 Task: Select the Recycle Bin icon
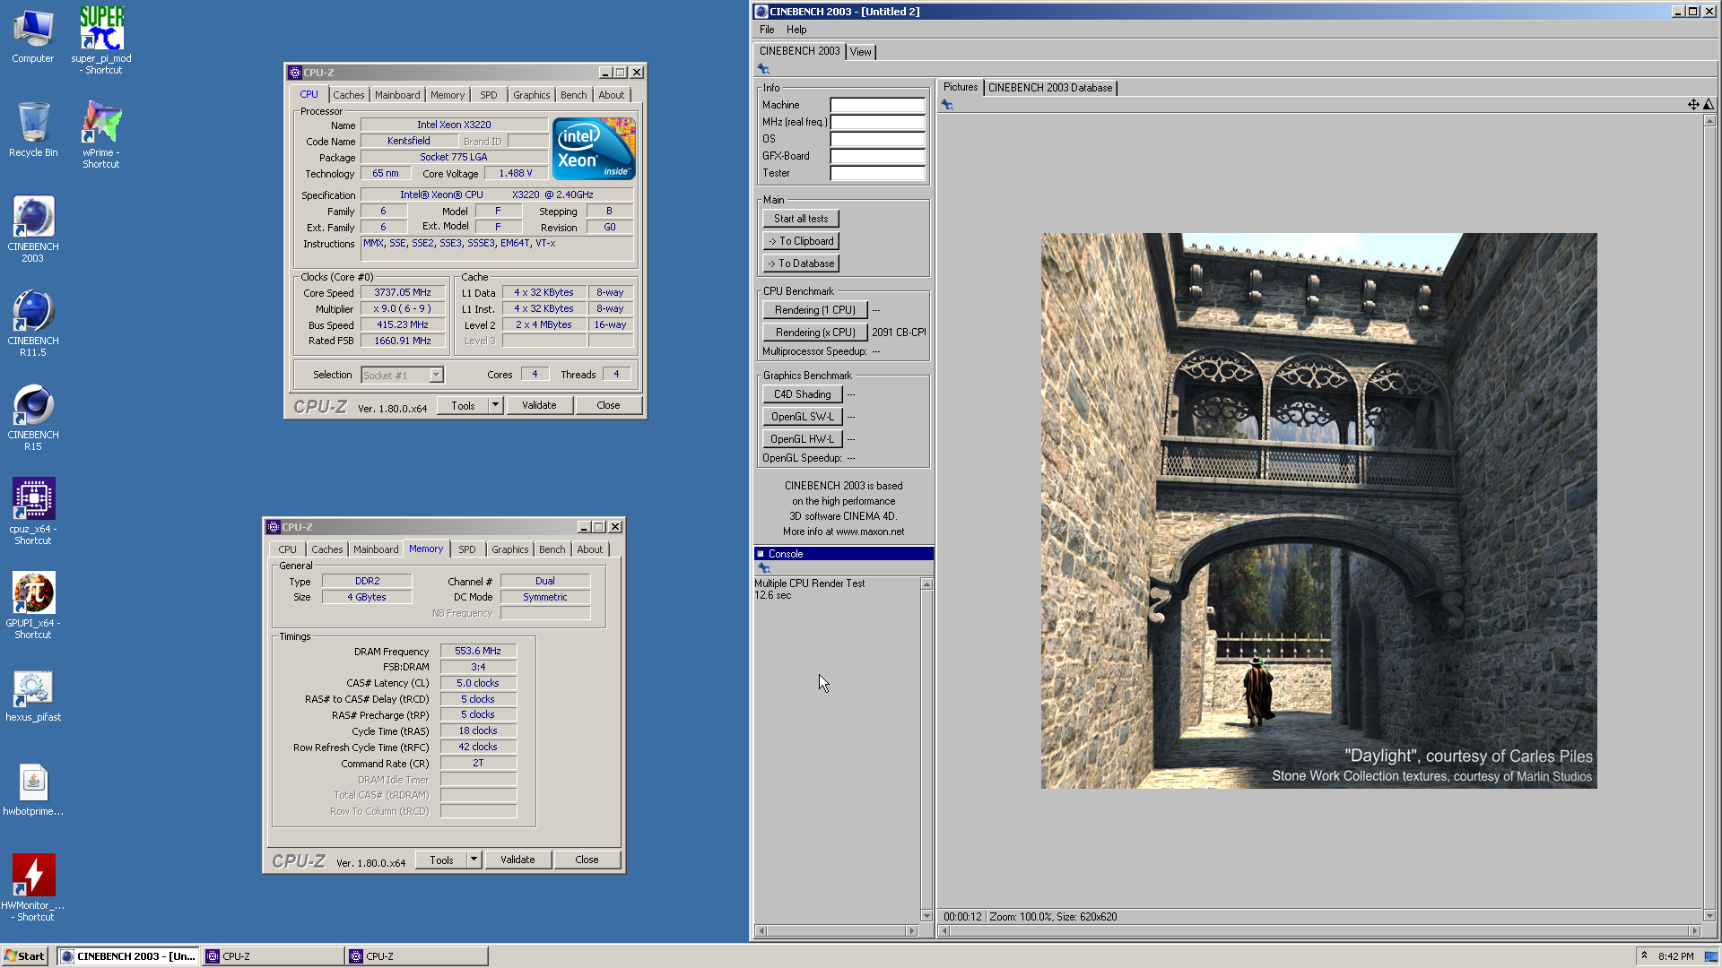33,130
